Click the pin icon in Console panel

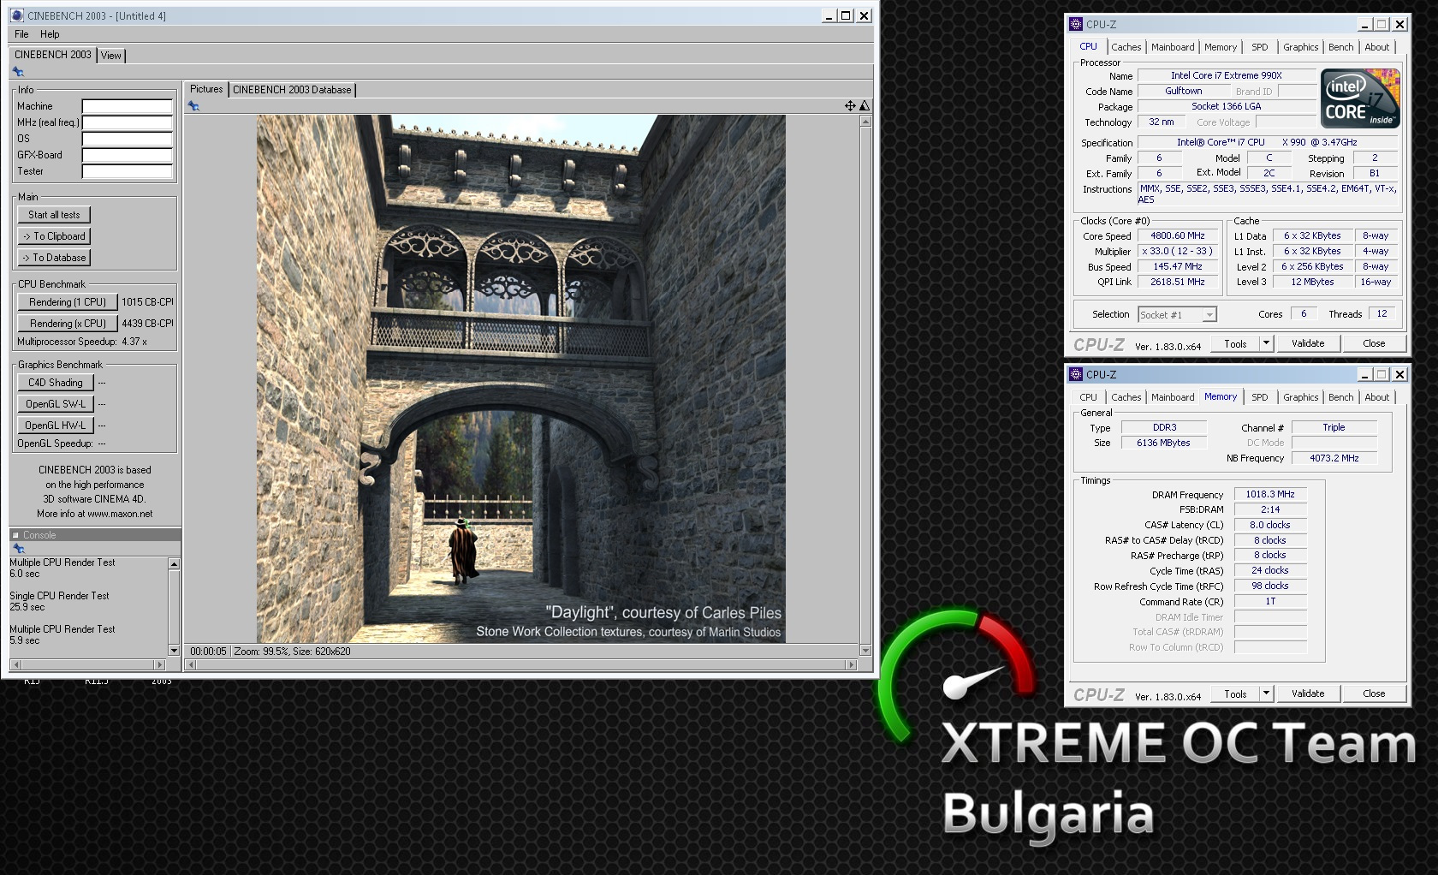pyautogui.click(x=18, y=548)
